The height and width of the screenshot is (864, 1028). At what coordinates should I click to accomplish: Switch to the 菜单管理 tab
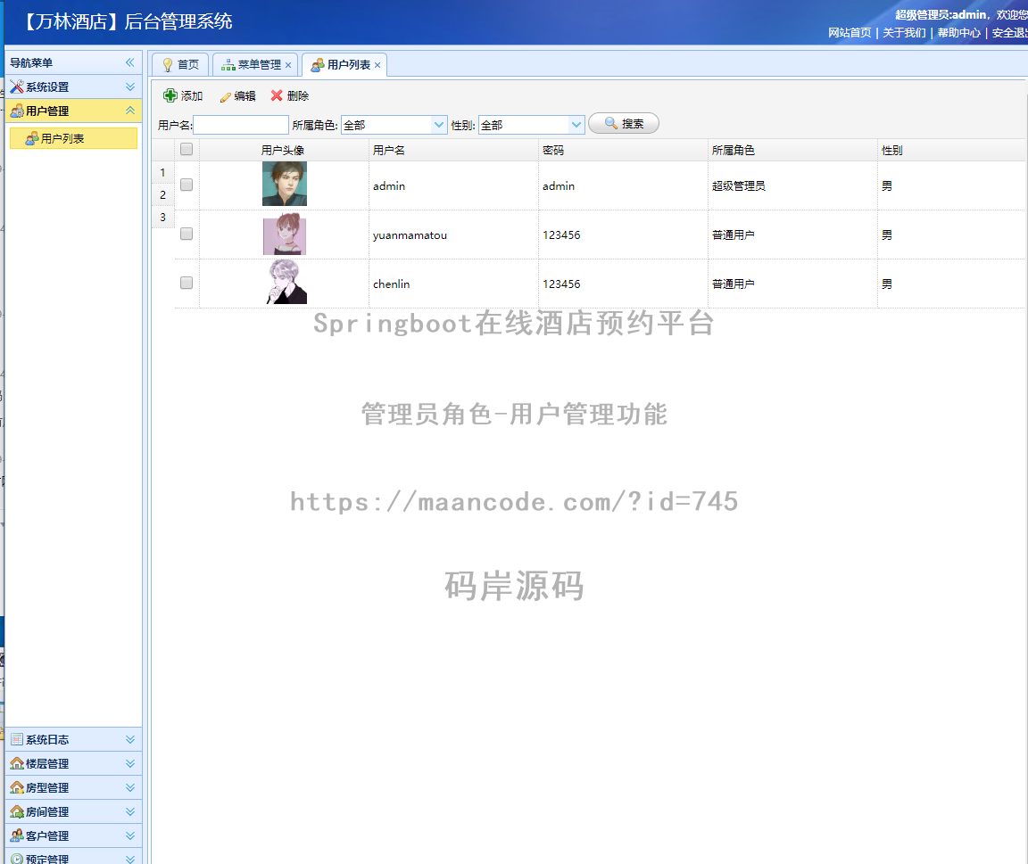(256, 65)
